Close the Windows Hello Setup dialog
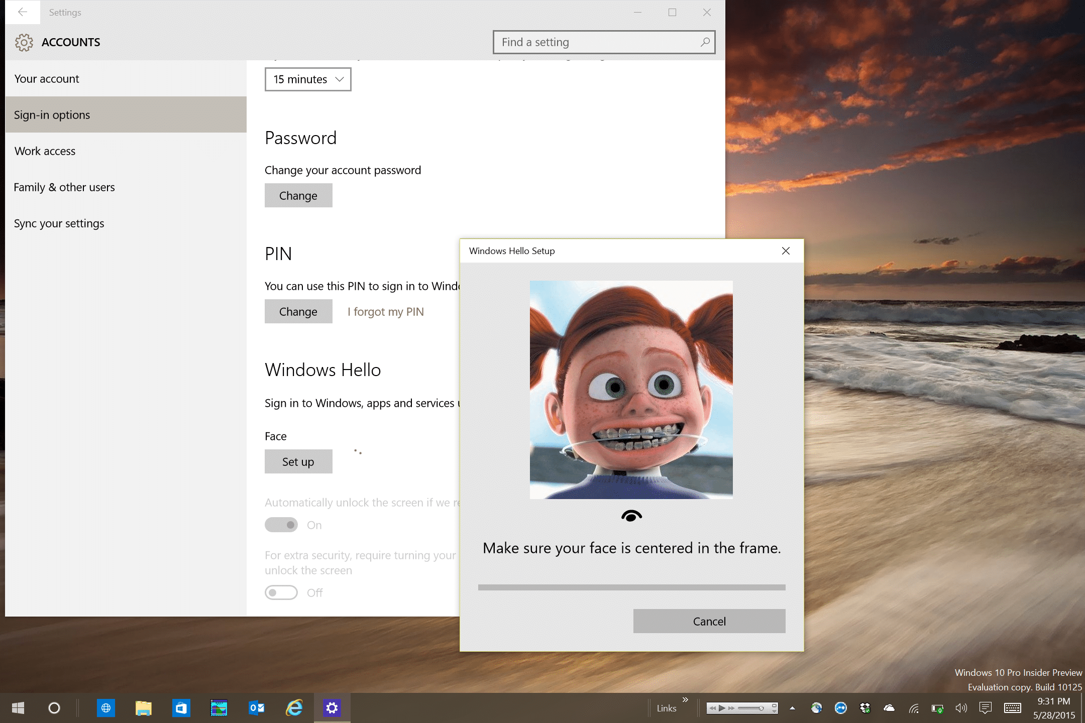Image resolution: width=1085 pixels, height=723 pixels. 786,251
